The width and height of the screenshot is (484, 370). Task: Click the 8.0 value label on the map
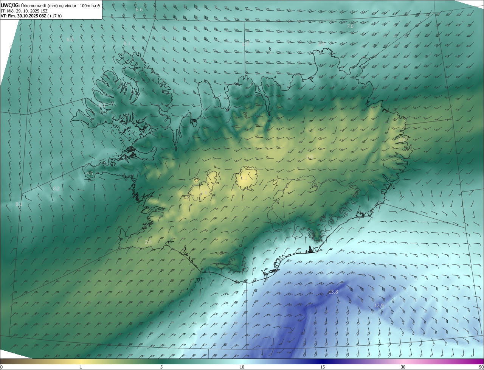tap(70, 39)
